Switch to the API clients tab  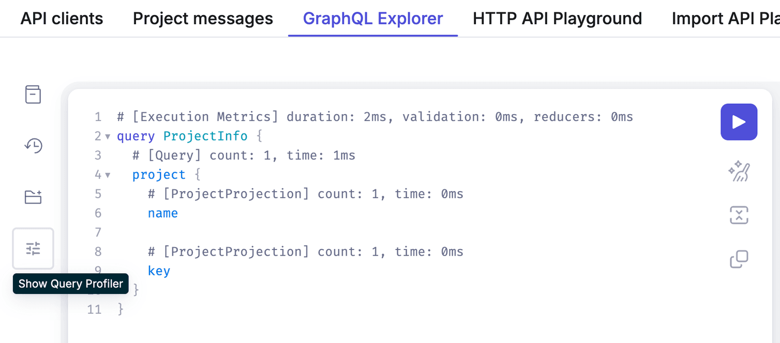pyautogui.click(x=61, y=19)
